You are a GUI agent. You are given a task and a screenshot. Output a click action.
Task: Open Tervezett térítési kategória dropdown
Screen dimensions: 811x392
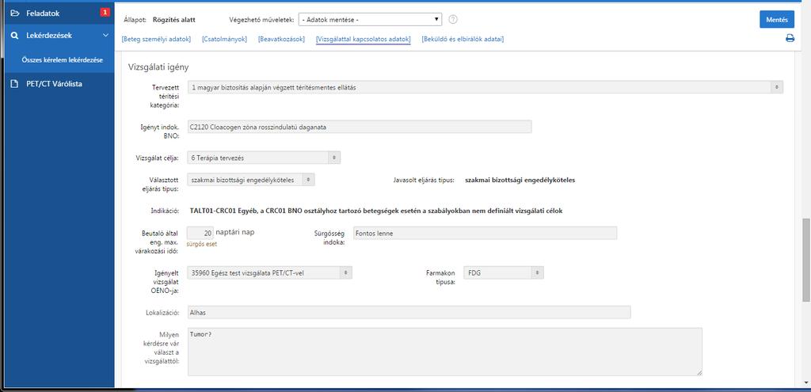(x=485, y=87)
